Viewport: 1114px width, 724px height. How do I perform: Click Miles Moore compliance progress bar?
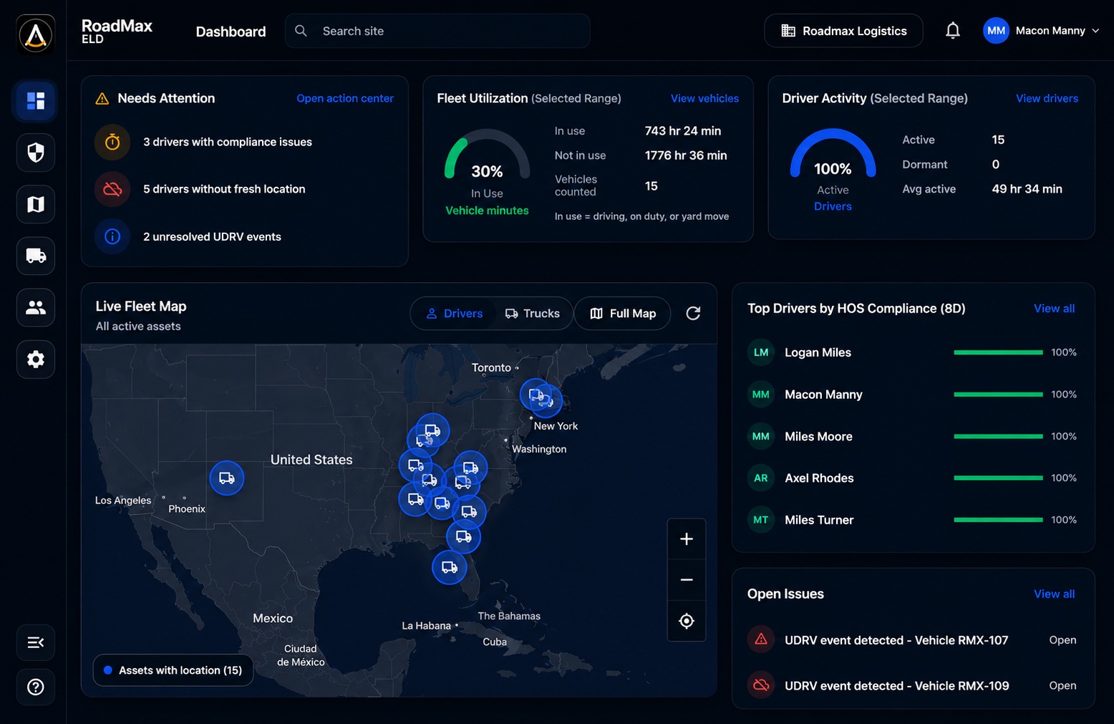coord(998,436)
